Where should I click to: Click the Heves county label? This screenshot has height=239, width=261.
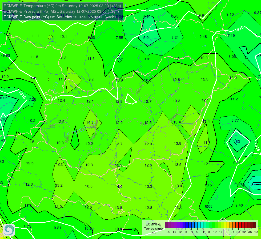click(x=139, y=89)
